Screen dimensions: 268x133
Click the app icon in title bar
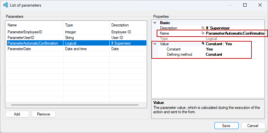(x=6, y=5)
